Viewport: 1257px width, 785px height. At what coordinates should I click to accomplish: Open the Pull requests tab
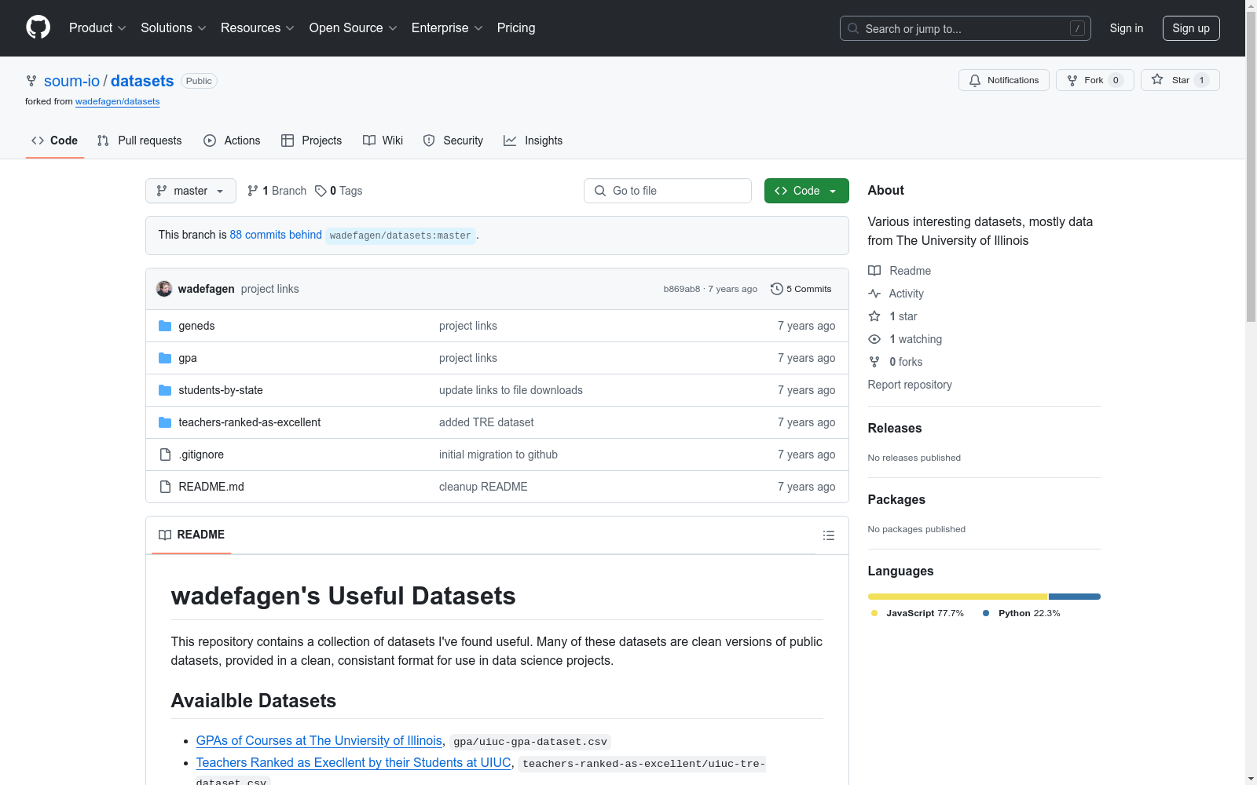(139, 141)
